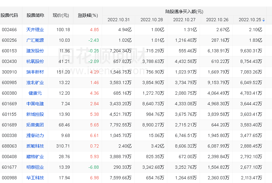The height and width of the screenshot is (183, 272).
Task: Open stock link 潍柴动力
Action: click(x=35, y=136)
